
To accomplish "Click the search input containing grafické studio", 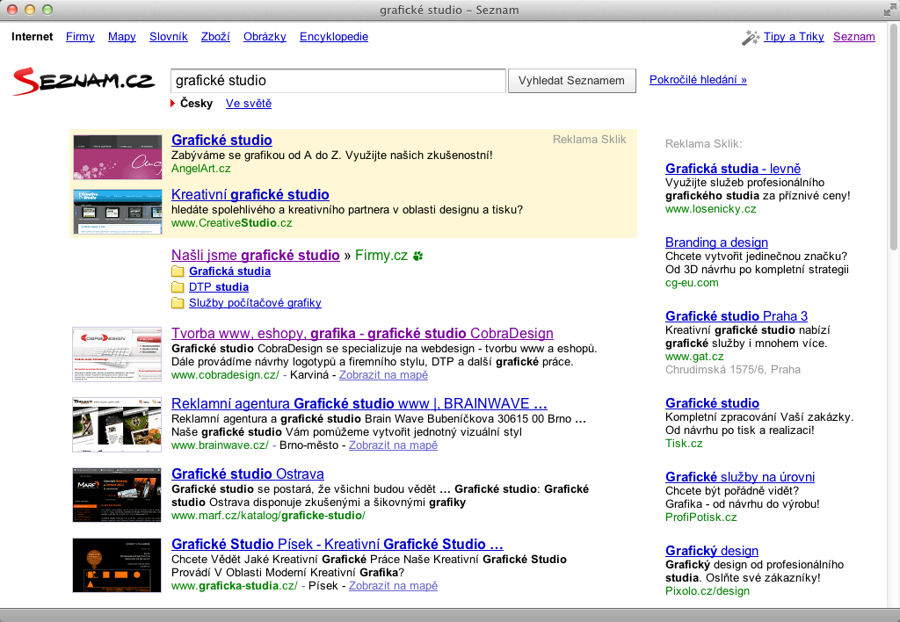I will (x=338, y=80).
